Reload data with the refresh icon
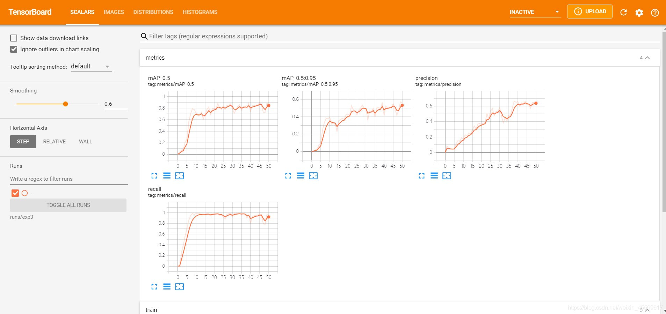 coord(623,13)
